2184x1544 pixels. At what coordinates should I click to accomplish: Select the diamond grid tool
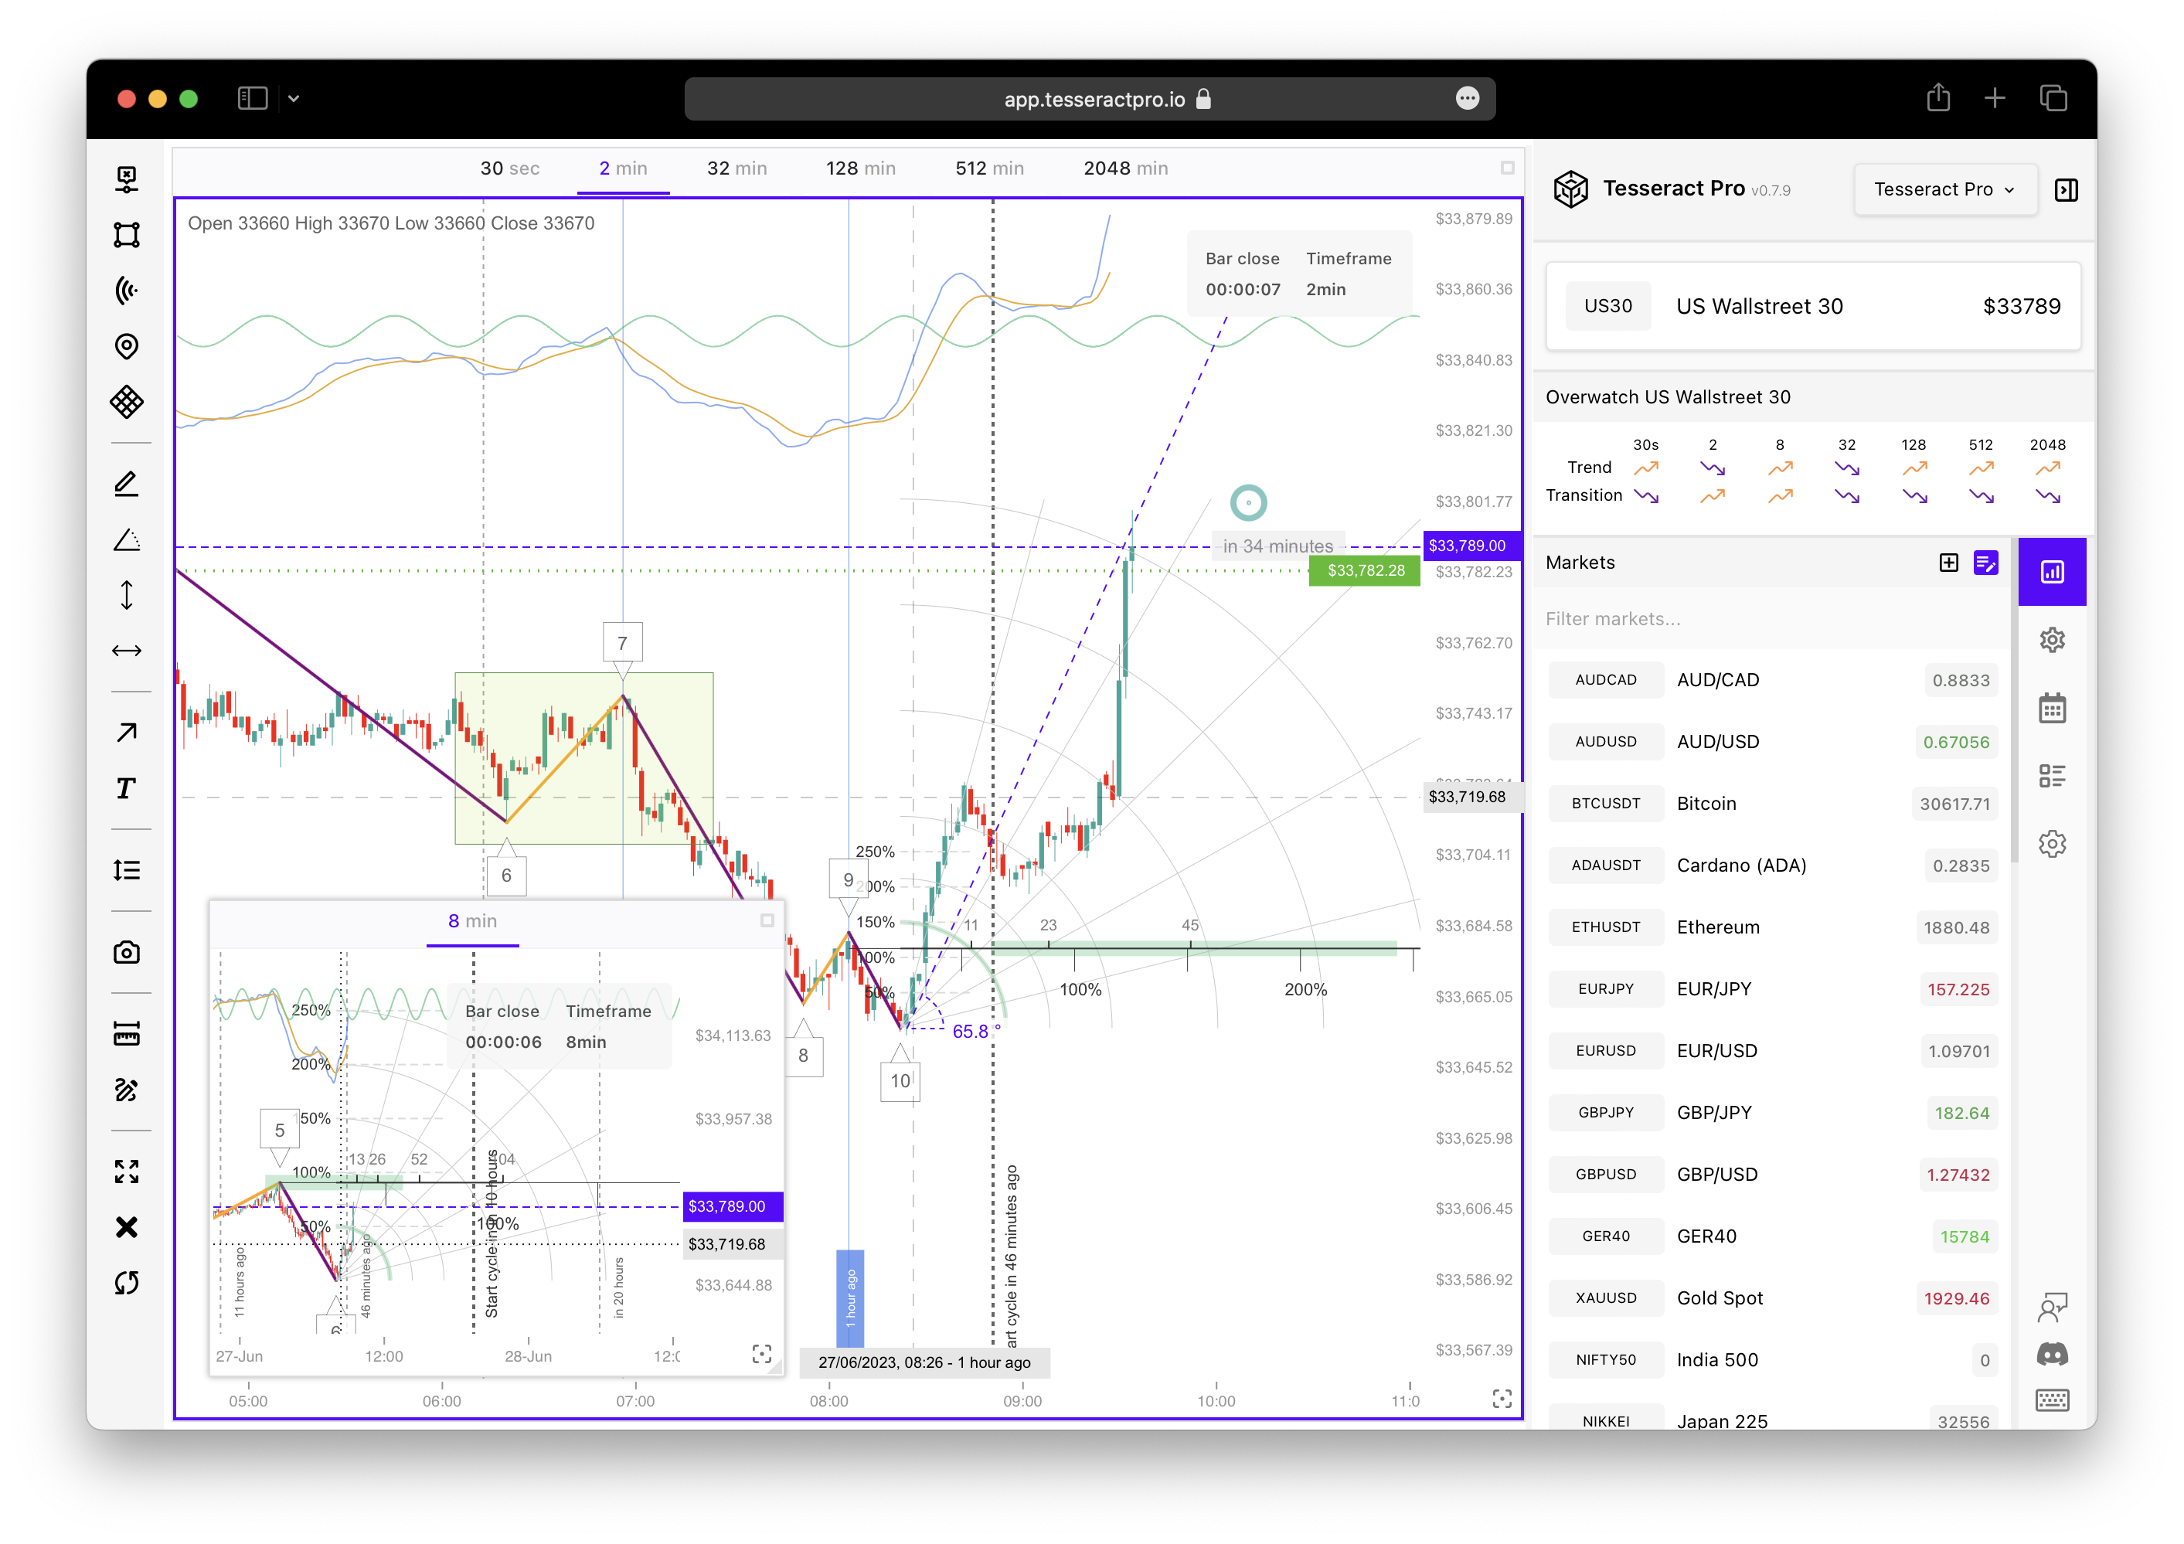click(x=127, y=402)
